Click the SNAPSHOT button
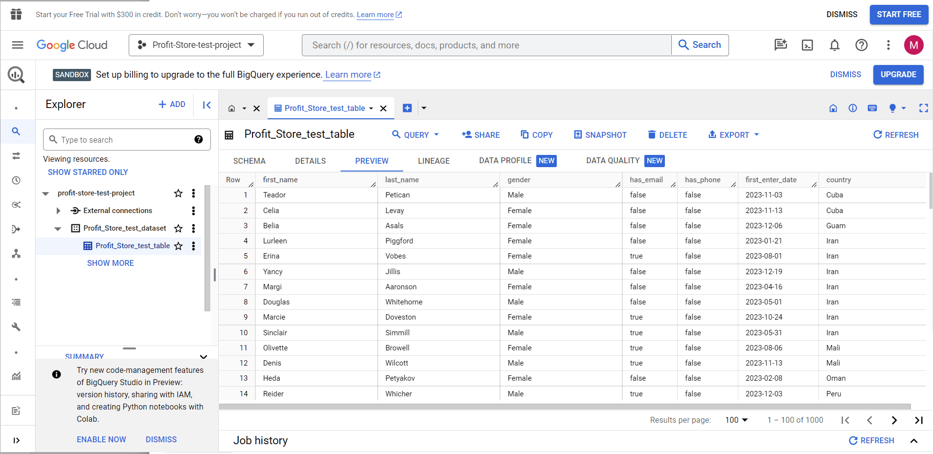The height and width of the screenshot is (454, 933). pyautogui.click(x=600, y=135)
